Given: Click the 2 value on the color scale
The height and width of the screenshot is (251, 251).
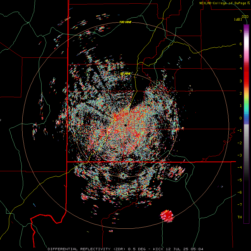Looking at the screenshot, I should [241, 93].
